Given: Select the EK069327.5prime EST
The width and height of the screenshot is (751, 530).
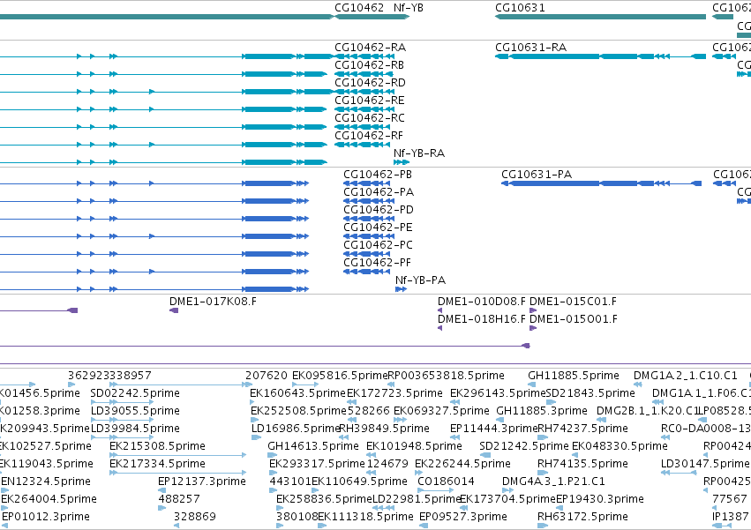Looking at the screenshot, I should point(441,411).
